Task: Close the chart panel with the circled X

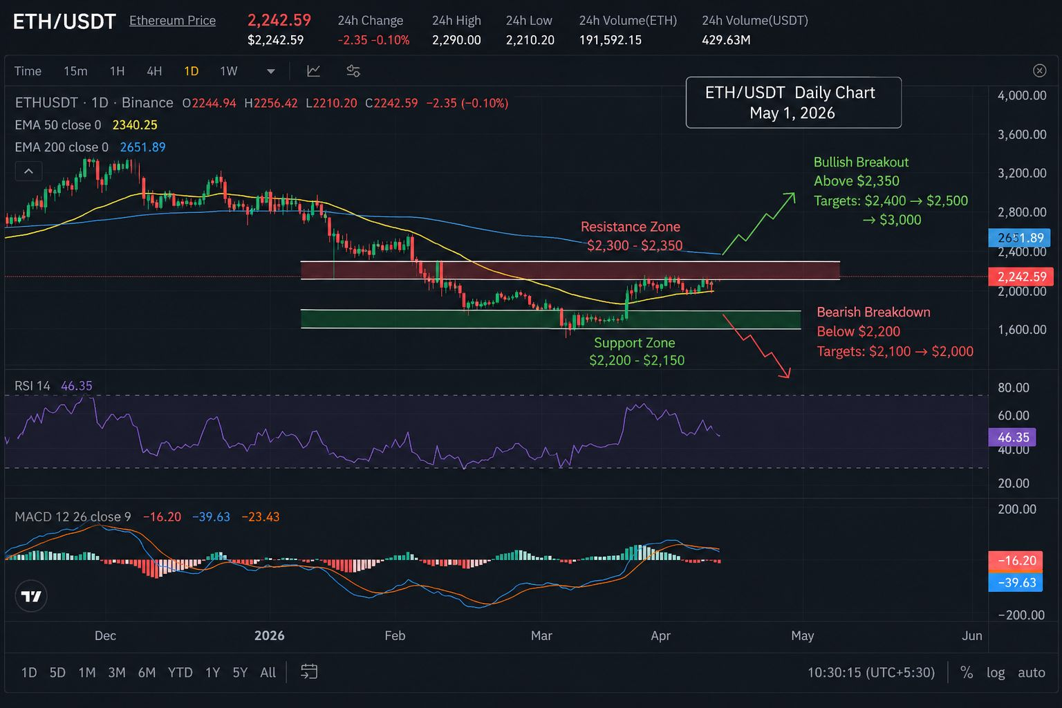Action: [x=1039, y=71]
